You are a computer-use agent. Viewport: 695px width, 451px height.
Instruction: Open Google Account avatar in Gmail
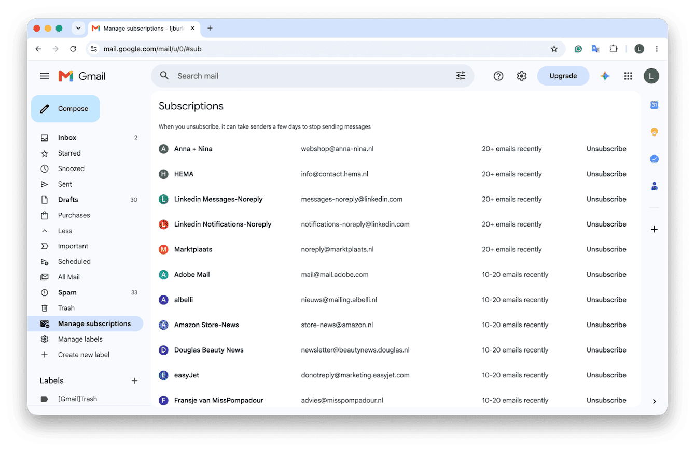click(651, 76)
